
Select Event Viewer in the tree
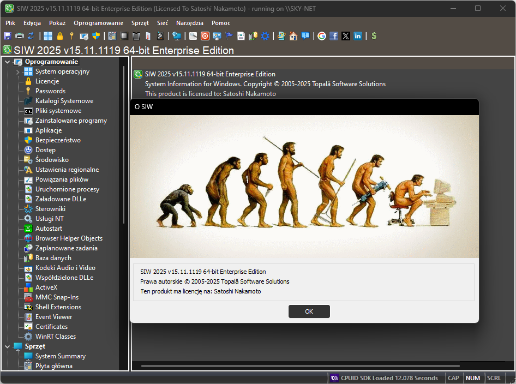click(x=53, y=317)
